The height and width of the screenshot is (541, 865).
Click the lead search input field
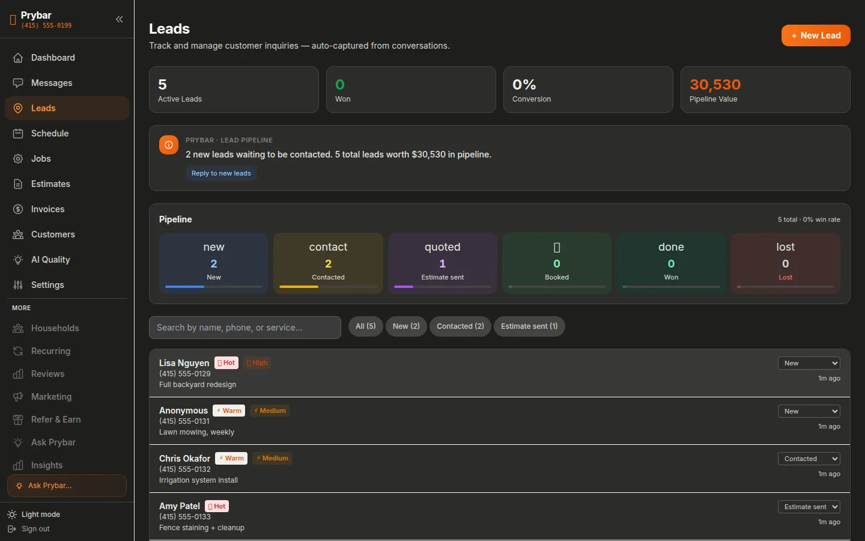coord(245,328)
